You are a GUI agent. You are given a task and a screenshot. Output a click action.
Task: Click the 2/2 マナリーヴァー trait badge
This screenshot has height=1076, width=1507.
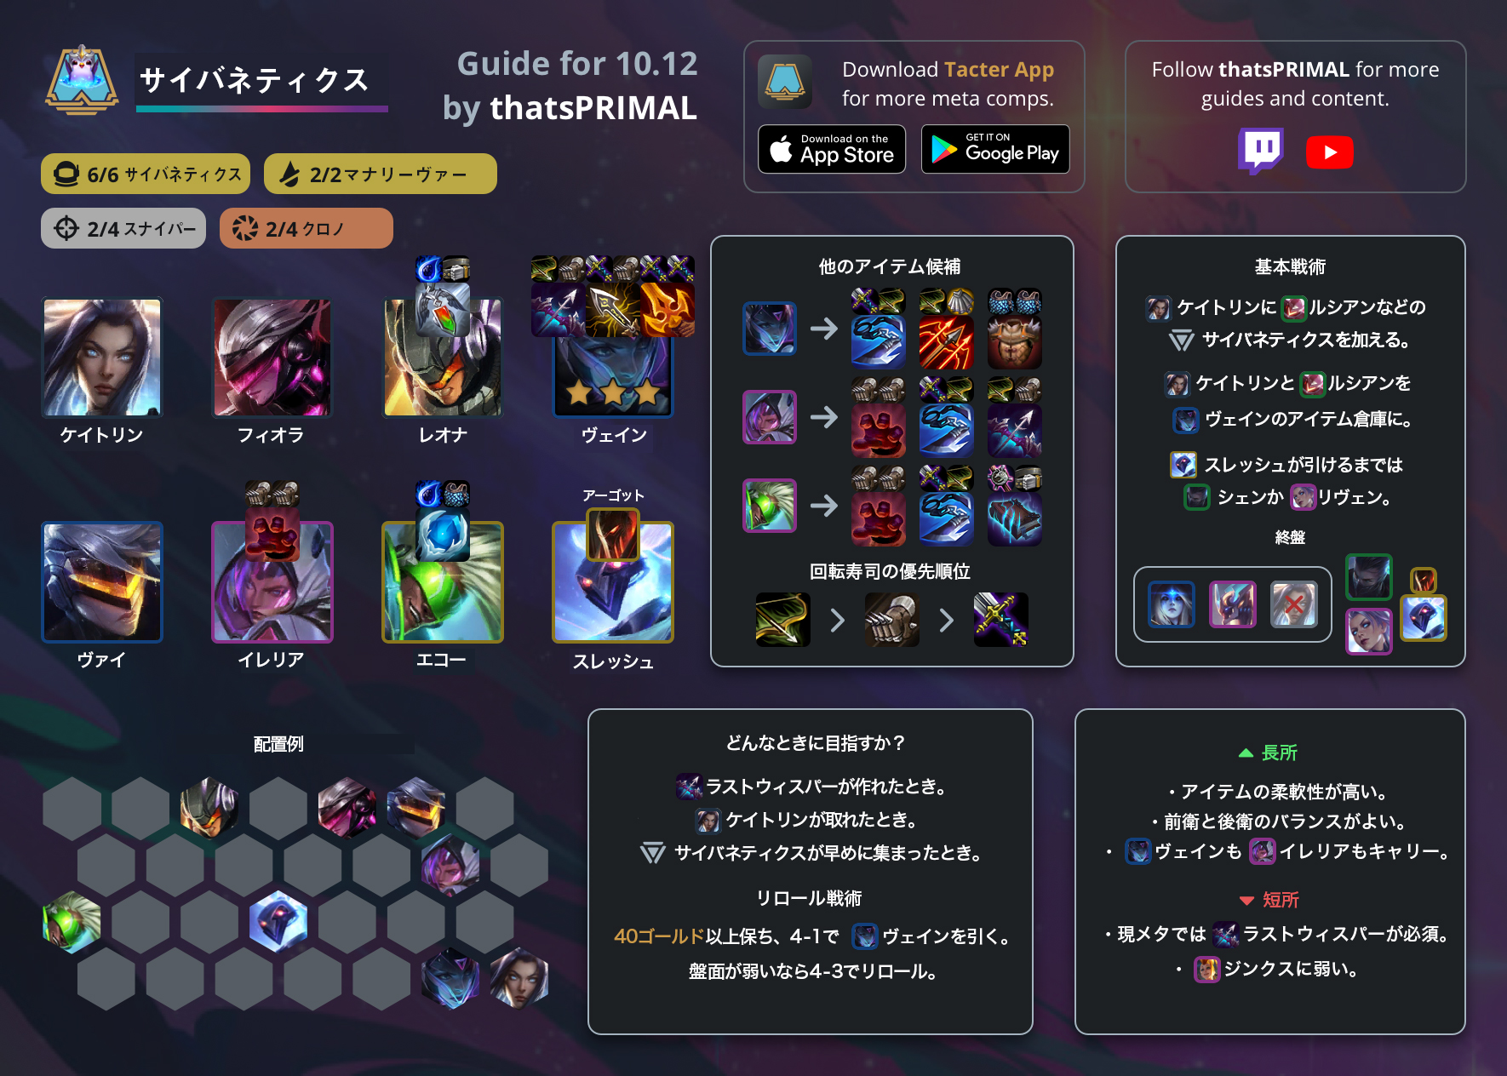tap(380, 175)
